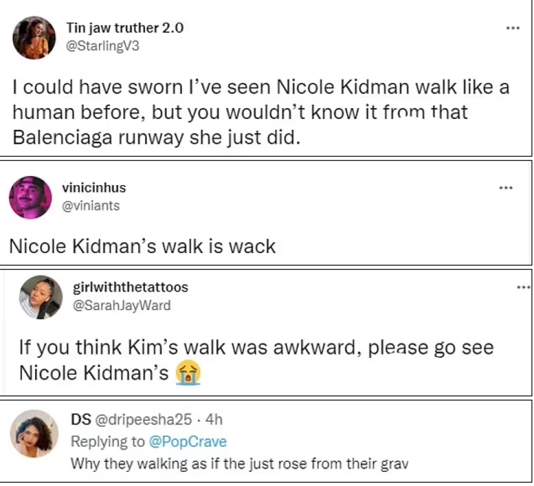Click DS's profile avatar
534x486 pixels.
(x=35, y=433)
